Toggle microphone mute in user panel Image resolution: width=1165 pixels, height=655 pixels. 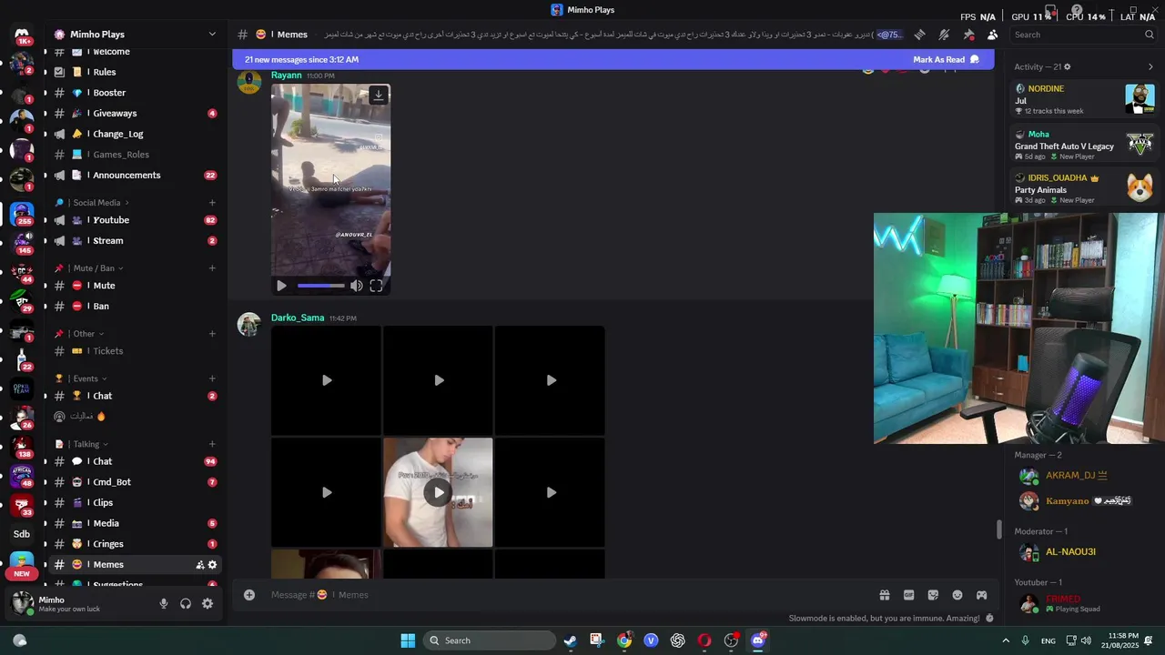pos(164,603)
